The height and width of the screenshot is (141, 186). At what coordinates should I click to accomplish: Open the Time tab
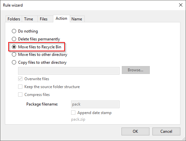(29, 19)
